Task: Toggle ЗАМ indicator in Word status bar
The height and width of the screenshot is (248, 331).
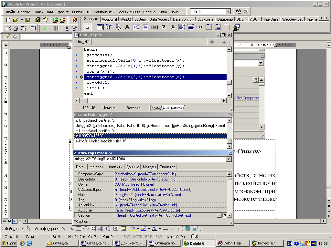Action: (159, 237)
